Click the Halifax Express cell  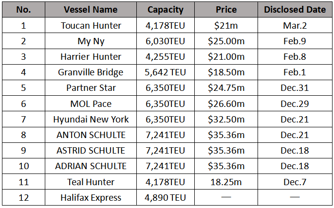tap(91, 198)
